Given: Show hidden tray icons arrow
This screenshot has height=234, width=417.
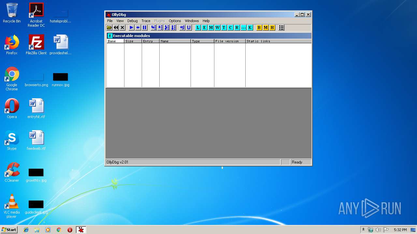Looking at the screenshot, I should click(363, 230).
